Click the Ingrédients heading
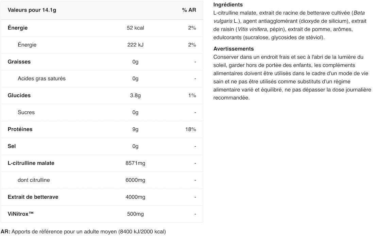The image size is (377, 237). (228, 4)
